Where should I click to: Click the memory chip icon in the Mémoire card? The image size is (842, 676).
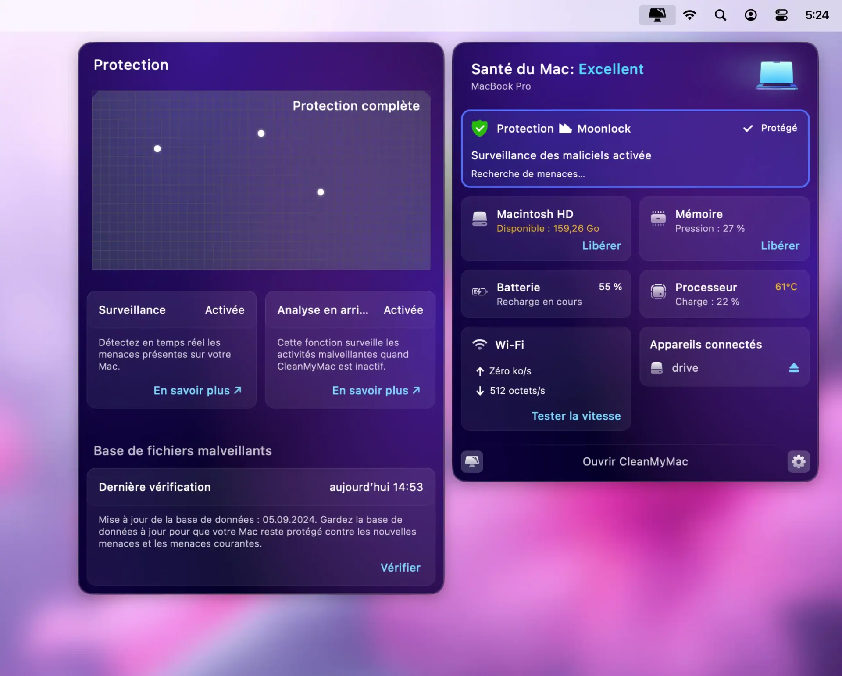click(658, 218)
